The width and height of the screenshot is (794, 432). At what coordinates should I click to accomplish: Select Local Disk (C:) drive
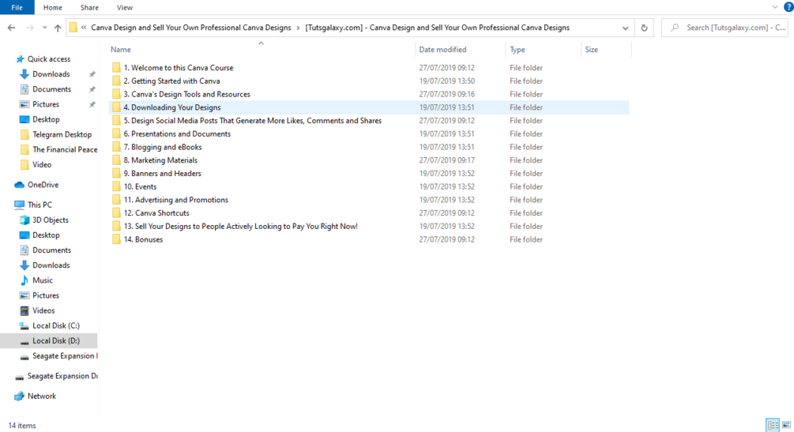pos(56,326)
